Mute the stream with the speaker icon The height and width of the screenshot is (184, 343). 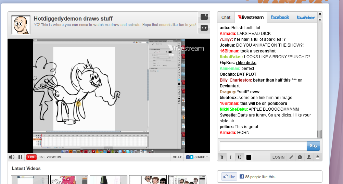[x=12, y=157]
